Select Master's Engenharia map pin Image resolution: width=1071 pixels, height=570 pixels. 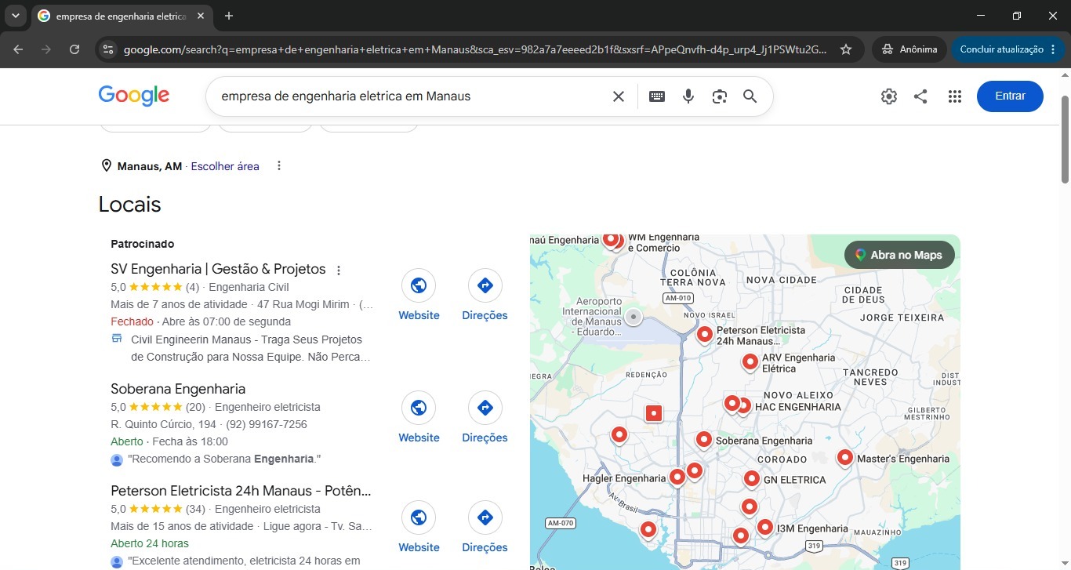844,458
